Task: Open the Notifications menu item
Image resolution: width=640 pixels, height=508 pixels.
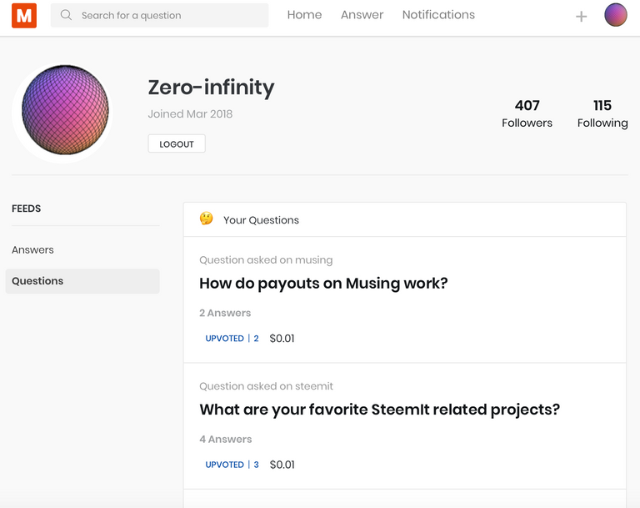Action: point(438,15)
